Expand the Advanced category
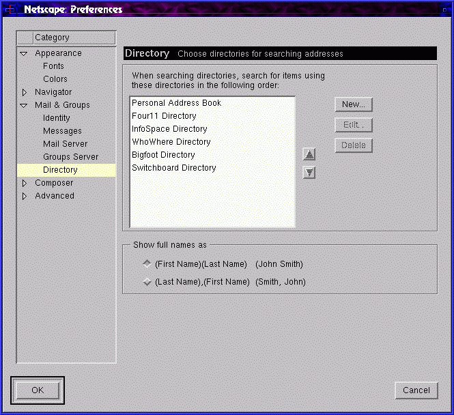 pos(25,196)
